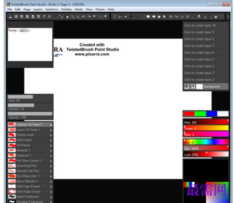Open the Mask menu
Viewport: 234px width, 203px height.
click(79, 9)
